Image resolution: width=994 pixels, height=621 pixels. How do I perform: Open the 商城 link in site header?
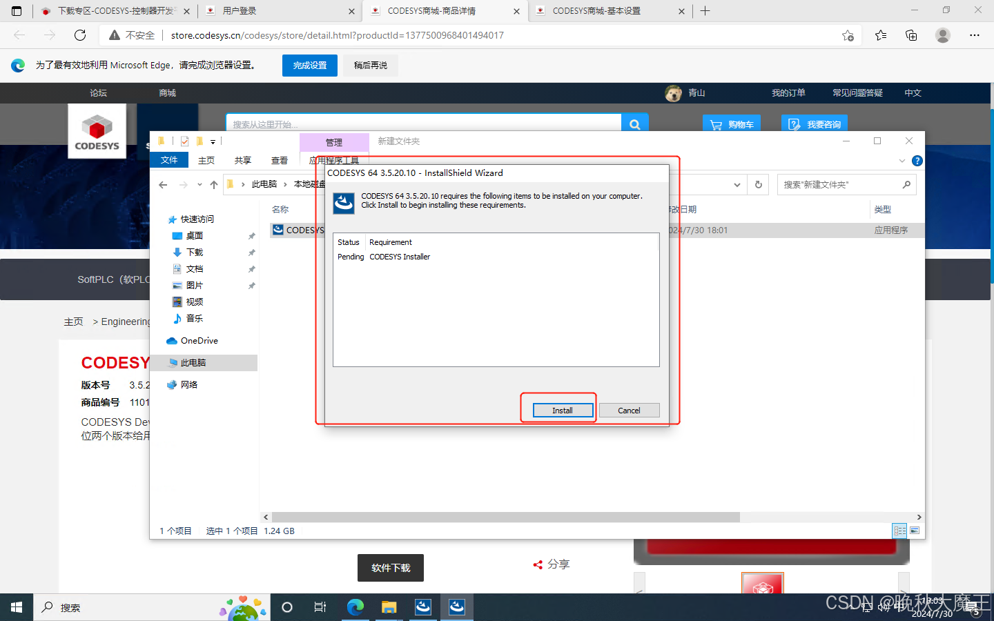168,93
